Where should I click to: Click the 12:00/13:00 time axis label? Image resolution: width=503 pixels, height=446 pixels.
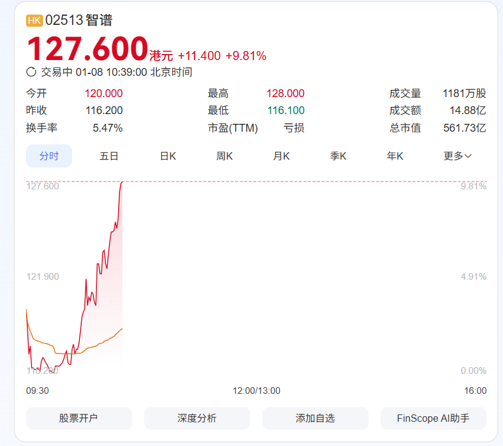tap(256, 391)
